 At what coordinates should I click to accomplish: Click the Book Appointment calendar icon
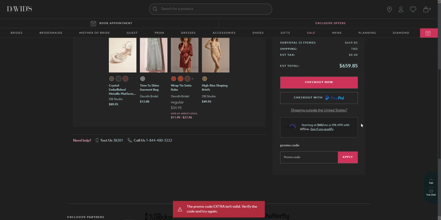pos(93,23)
